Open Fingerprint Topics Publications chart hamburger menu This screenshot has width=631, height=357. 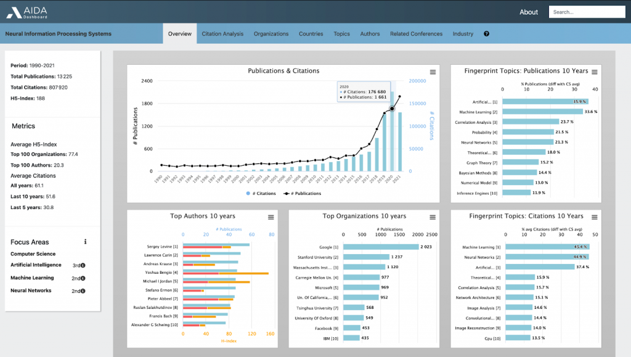click(x=594, y=72)
